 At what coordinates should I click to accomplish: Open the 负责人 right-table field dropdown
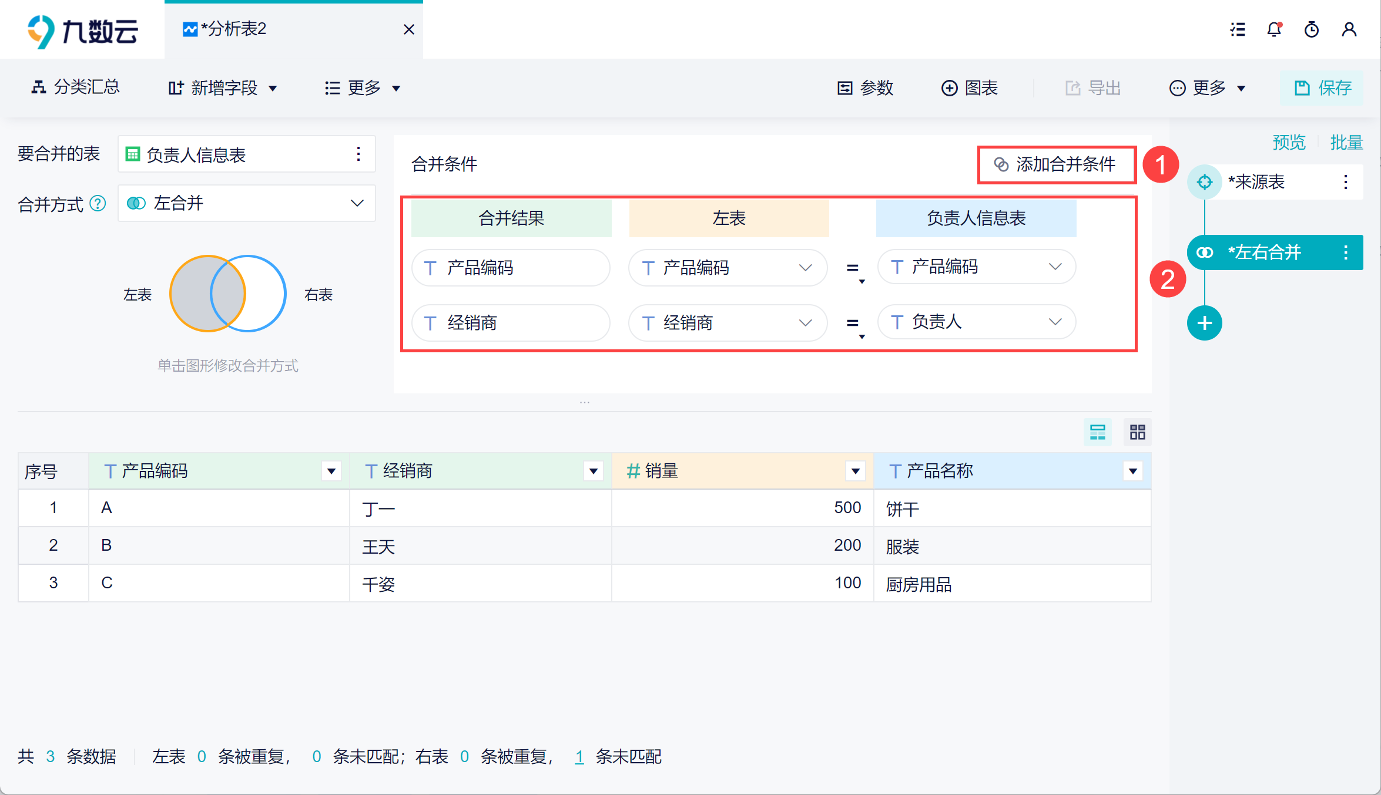tap(1055, 322)
